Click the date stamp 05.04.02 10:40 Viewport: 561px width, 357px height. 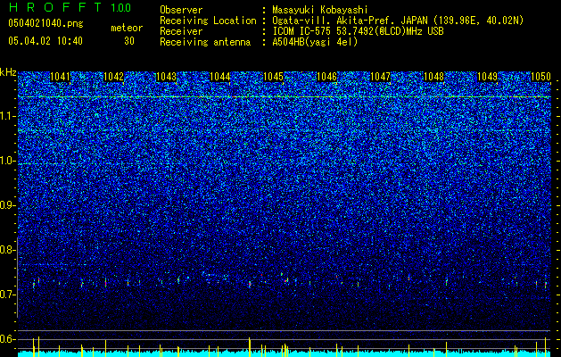[x=45, y=41]
